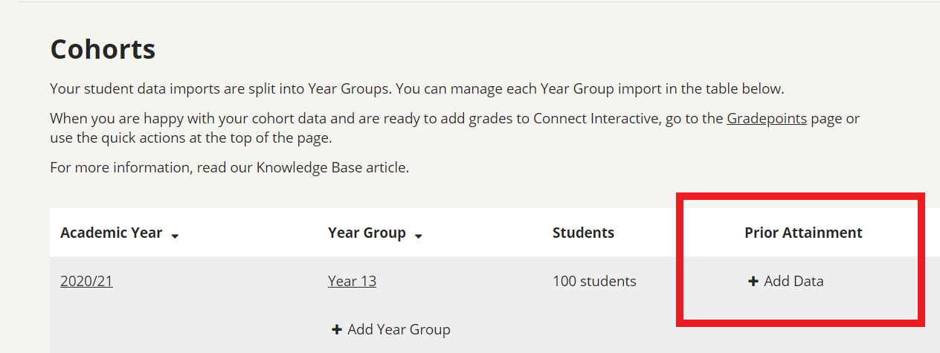Add Data for Prior Attainment
940x353 pixels.
click(786, 282)
